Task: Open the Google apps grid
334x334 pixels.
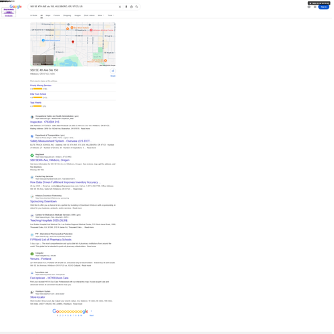Action: pyautogui.click(x=315, y=7)
